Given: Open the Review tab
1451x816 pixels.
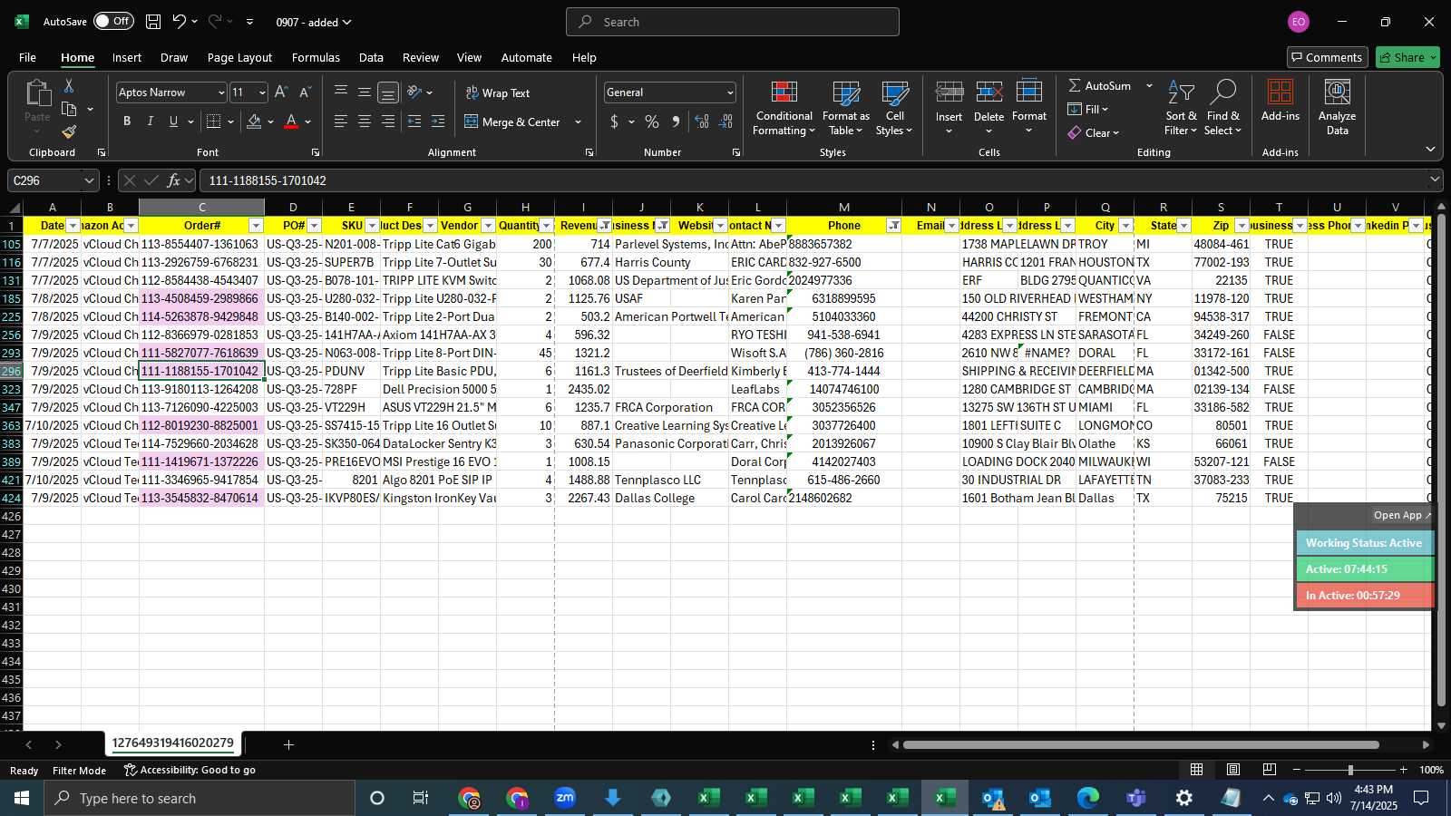Looking at the screenshot, I should coord(421,57).
